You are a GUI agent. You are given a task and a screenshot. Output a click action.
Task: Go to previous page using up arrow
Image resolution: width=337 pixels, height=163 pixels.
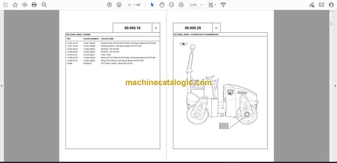[109, 5]
